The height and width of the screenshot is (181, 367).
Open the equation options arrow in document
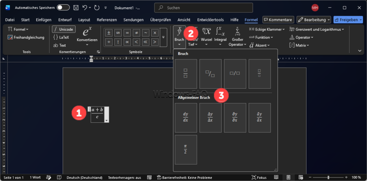tap(107, 121)
